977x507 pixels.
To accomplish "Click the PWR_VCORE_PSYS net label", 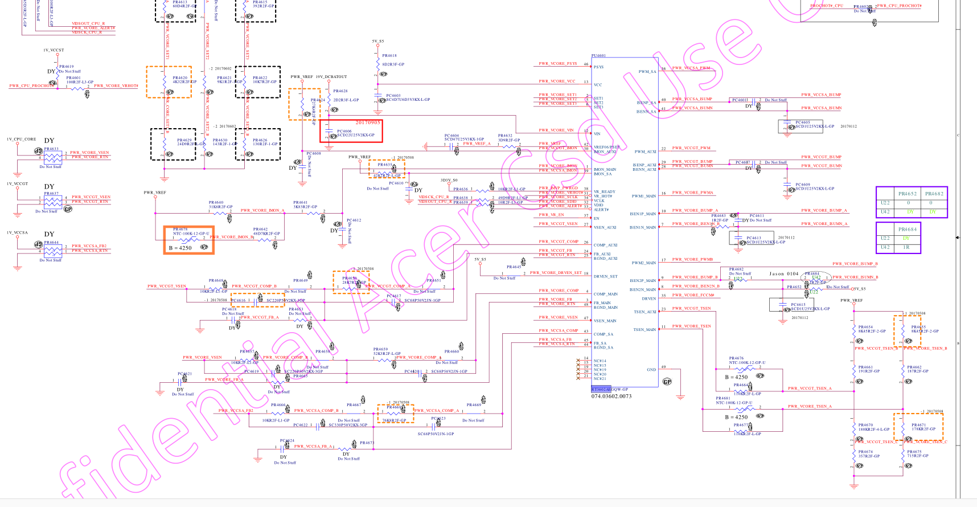I will coord(558,64).
